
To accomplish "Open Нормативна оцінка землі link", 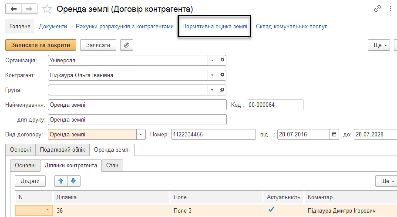I will coord(215,27).
